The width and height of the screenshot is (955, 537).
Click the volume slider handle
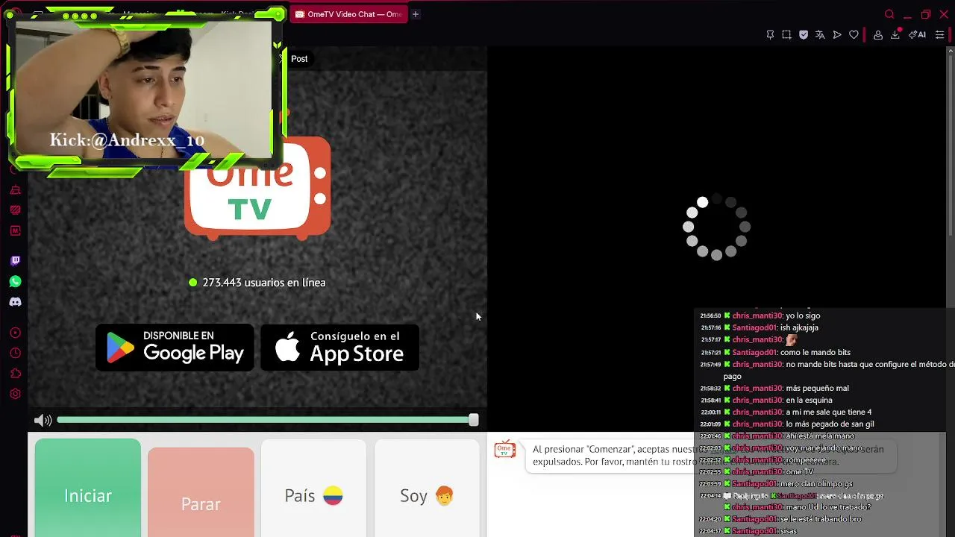(x=474, y=421)
